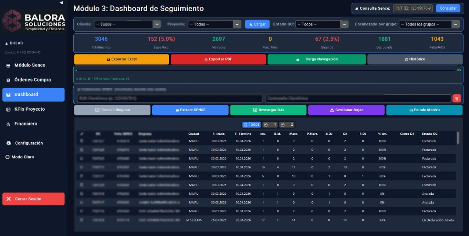Open KPIs Proyecto page
The height and width of the screenshot is (236, 469).
tap(33, 109)
